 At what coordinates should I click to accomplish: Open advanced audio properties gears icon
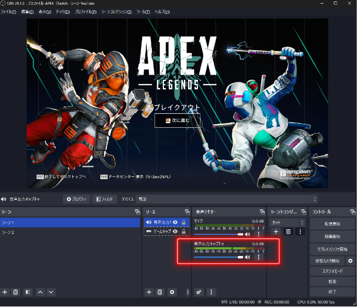click(x=199, y=292)
